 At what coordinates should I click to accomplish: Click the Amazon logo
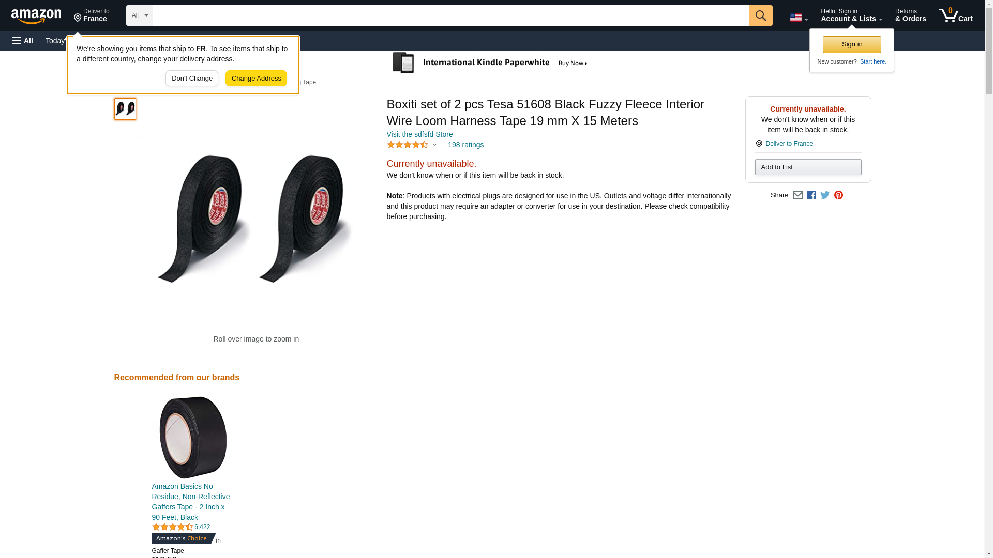[36, 16]
